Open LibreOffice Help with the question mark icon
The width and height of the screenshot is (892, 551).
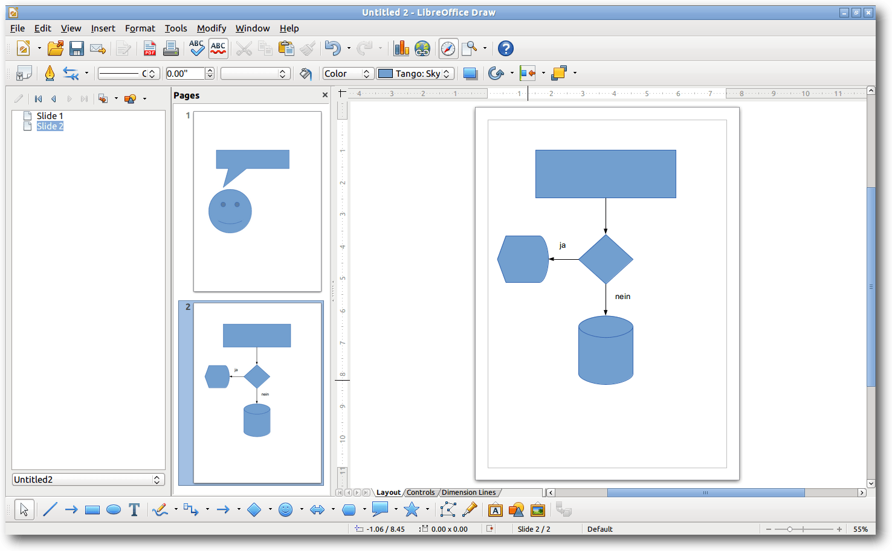pos(506,48)
